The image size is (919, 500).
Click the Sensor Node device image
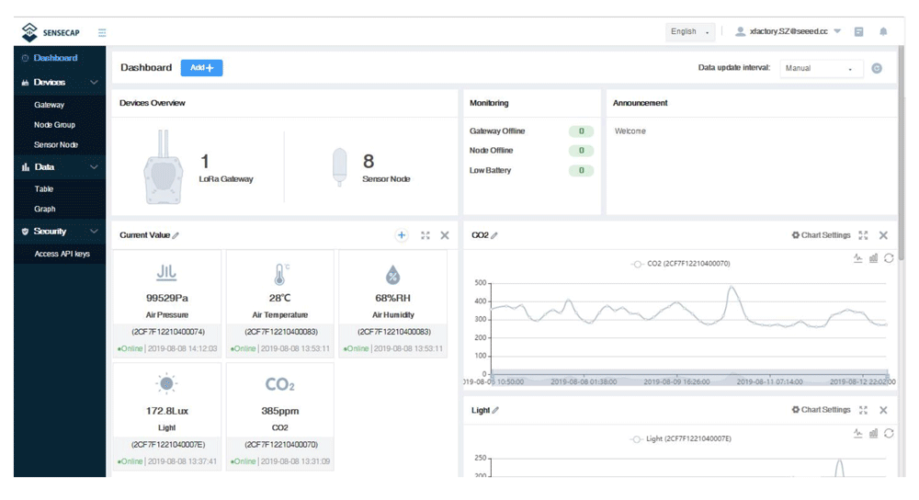tap(339, 167)
